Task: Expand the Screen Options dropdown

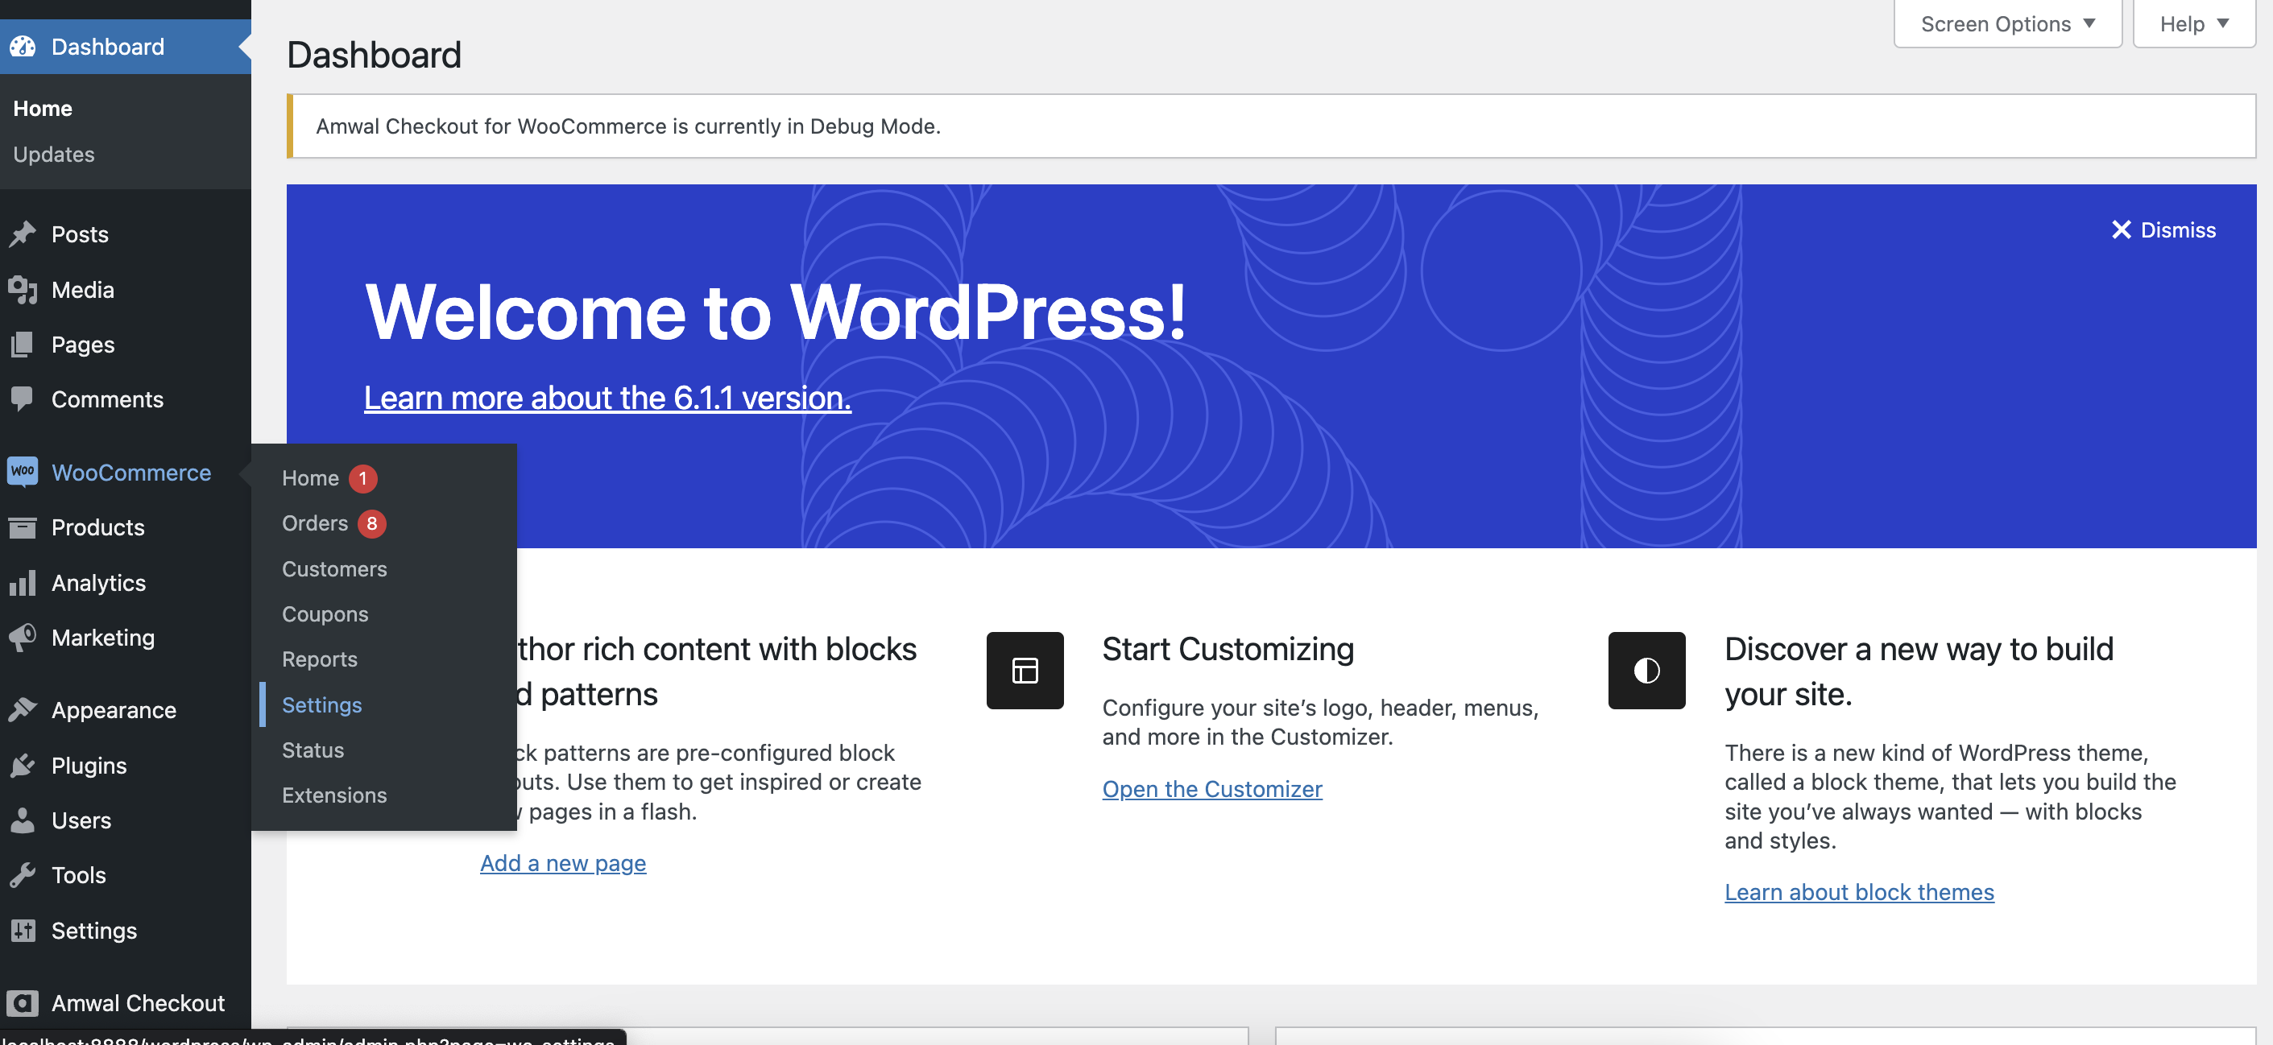Action: click(2007, 24)
